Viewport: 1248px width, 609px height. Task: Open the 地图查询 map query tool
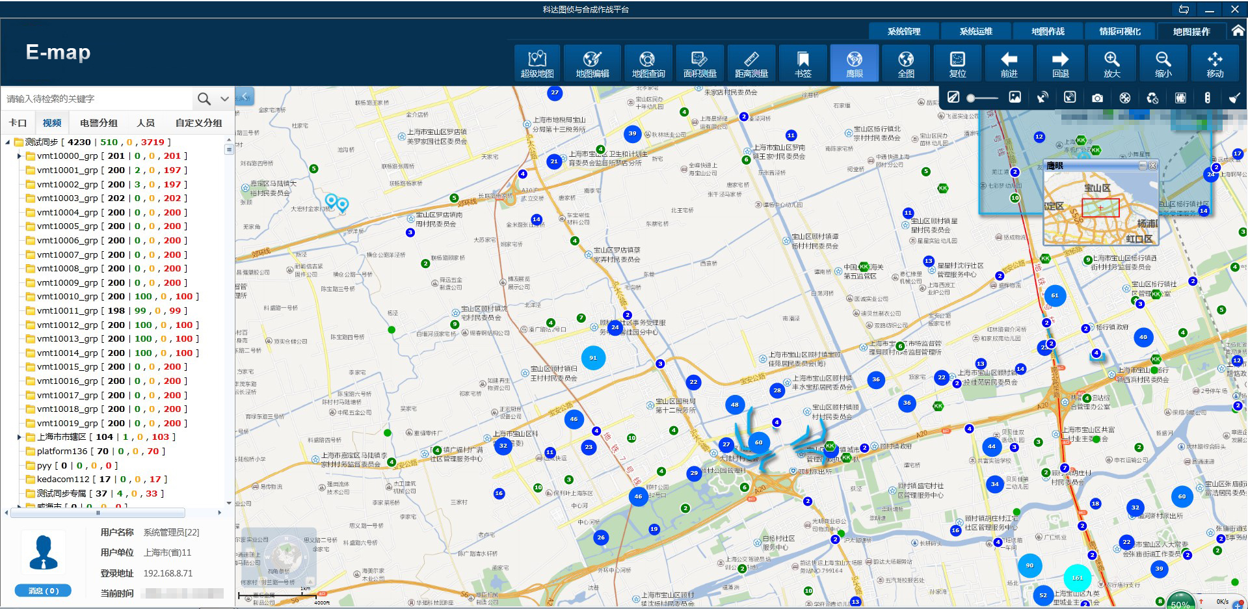[648, 63]
